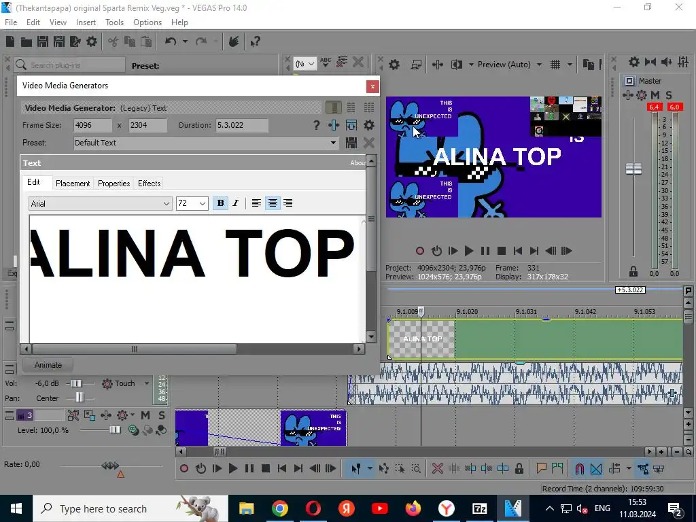
Task: Open Video Preview settings gear icon
Action: click(394, 65)
